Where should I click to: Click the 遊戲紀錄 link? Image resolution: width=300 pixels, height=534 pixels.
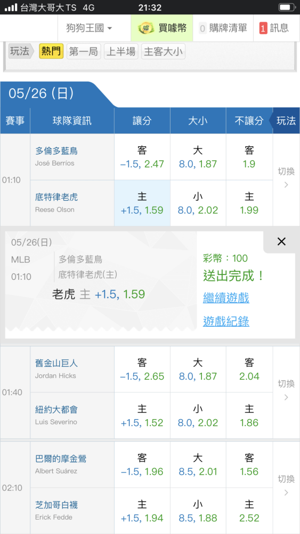(x=226, y=321)
